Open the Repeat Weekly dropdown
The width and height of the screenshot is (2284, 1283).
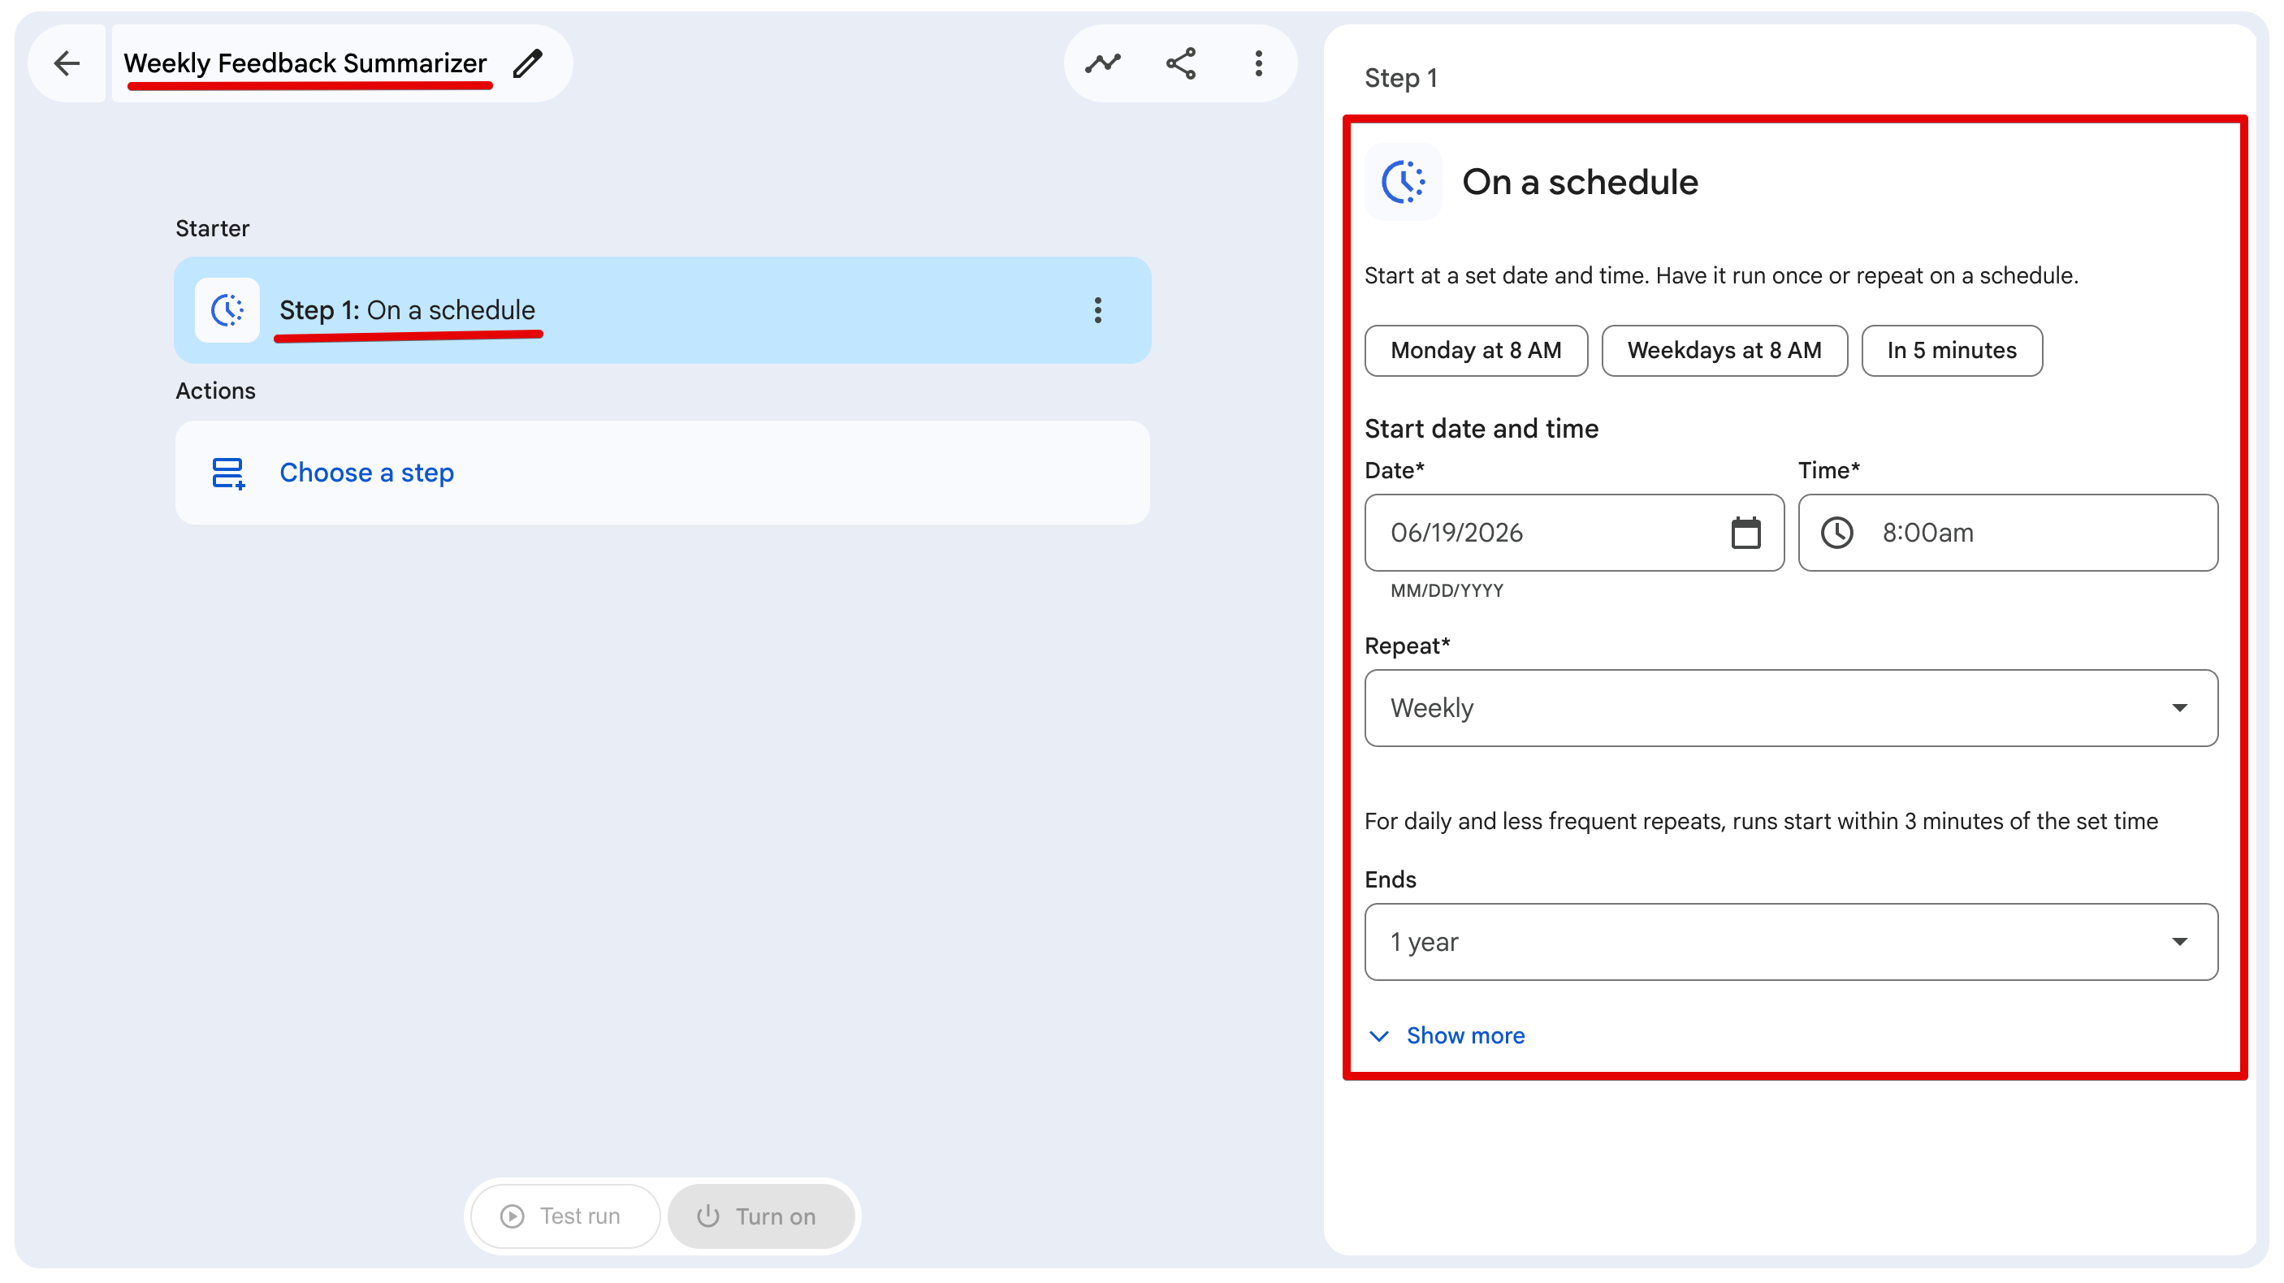(1790, 707)
